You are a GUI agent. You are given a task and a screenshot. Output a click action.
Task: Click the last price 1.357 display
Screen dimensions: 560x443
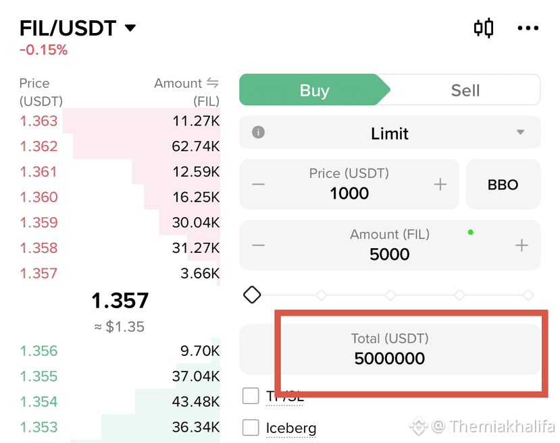(x=120, y=301)
